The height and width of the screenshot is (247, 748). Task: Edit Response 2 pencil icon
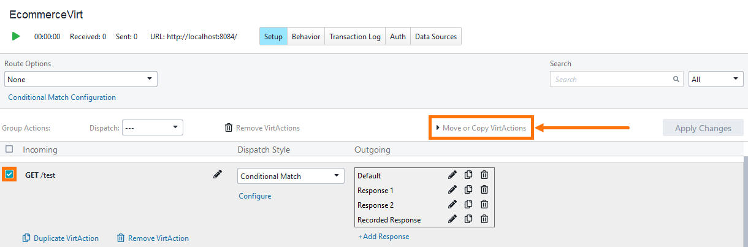tap(452, 204)
